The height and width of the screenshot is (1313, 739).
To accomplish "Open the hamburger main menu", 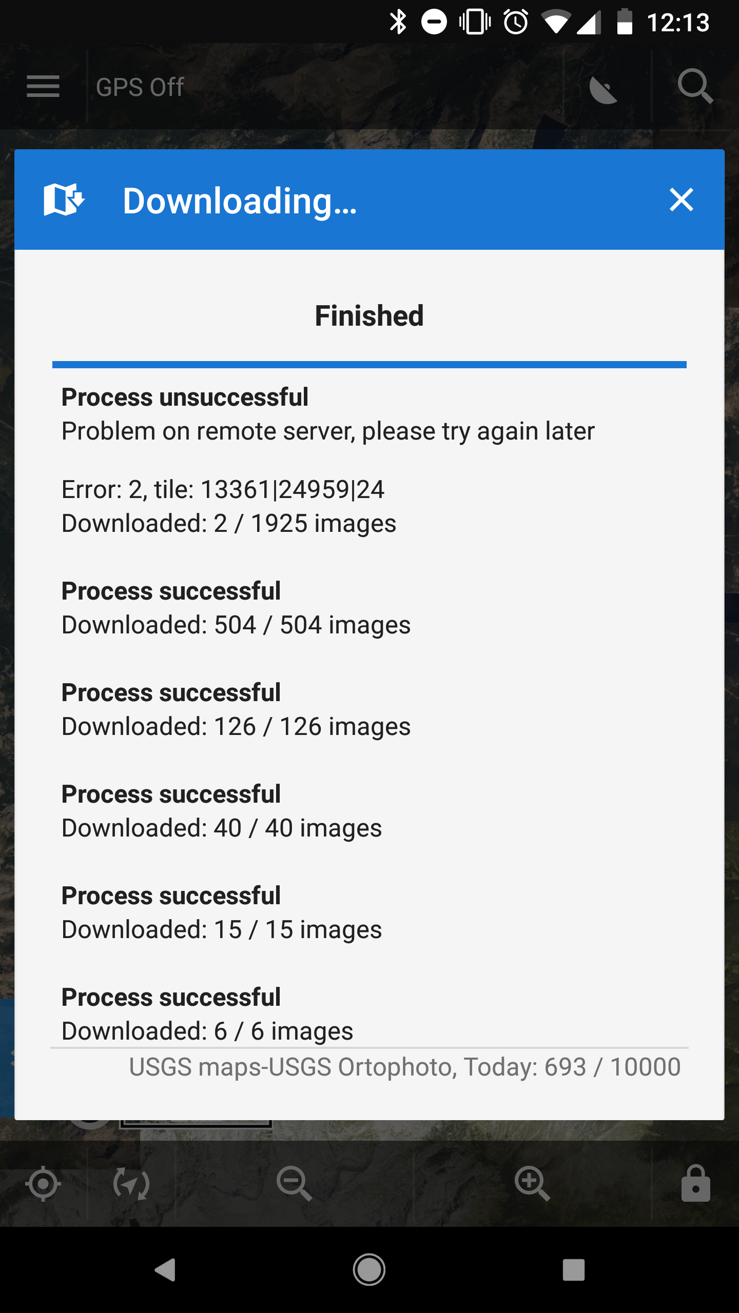I will 43,86.
